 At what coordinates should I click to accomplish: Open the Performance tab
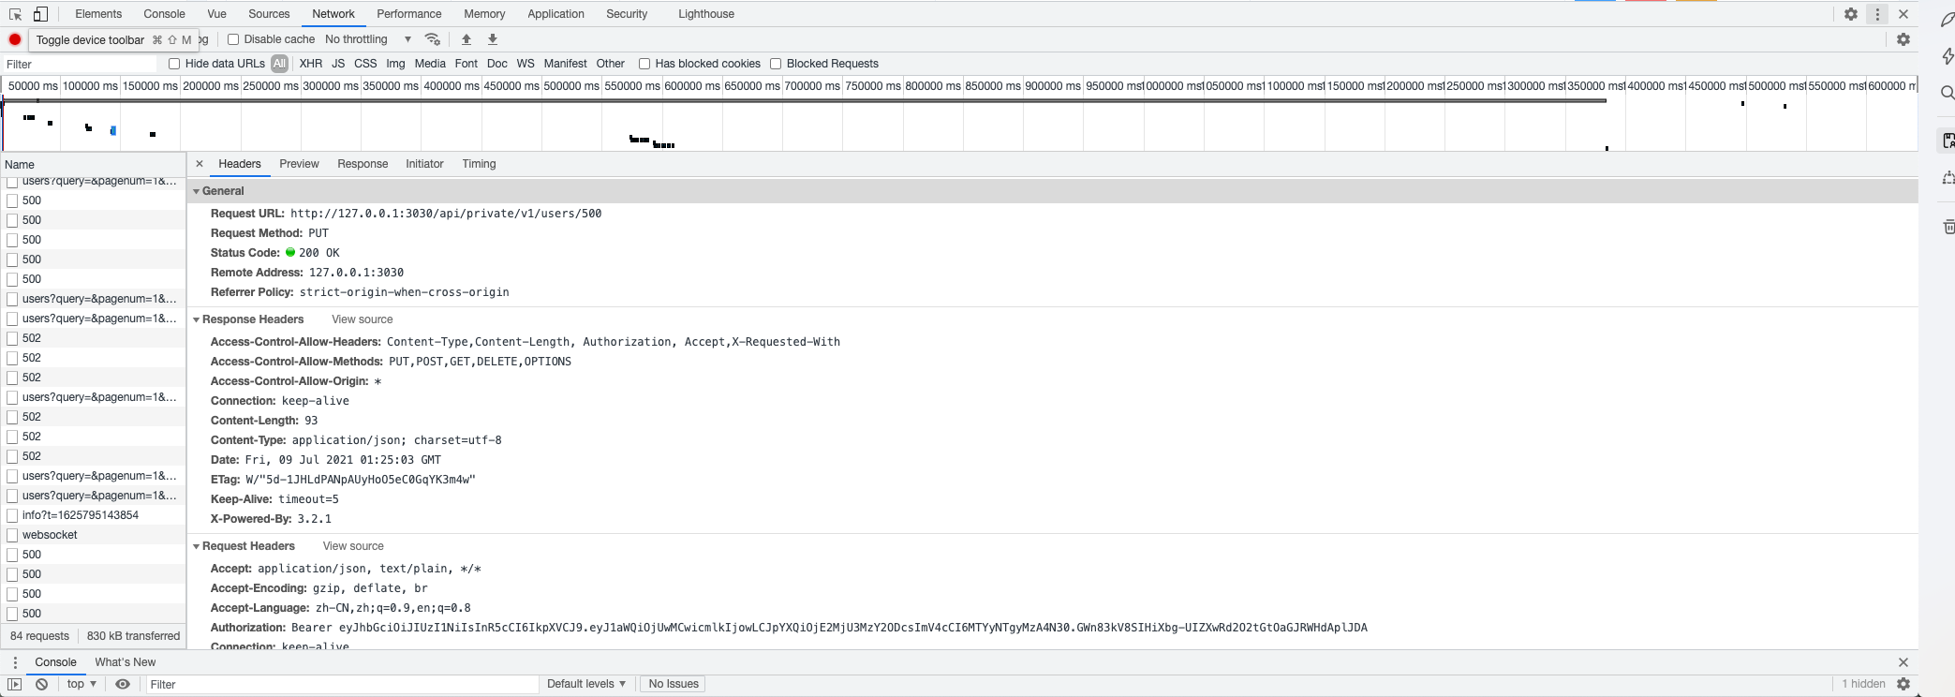[x=409, y=14]
